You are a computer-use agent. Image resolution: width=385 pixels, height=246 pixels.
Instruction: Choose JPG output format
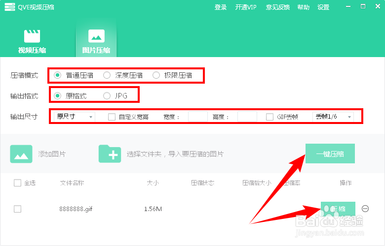click(107, 96)
